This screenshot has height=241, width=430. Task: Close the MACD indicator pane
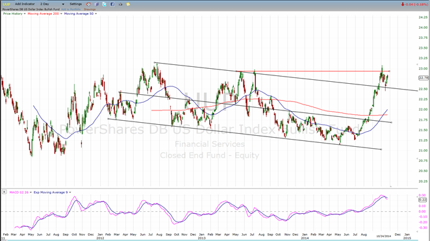click(5, 192)
